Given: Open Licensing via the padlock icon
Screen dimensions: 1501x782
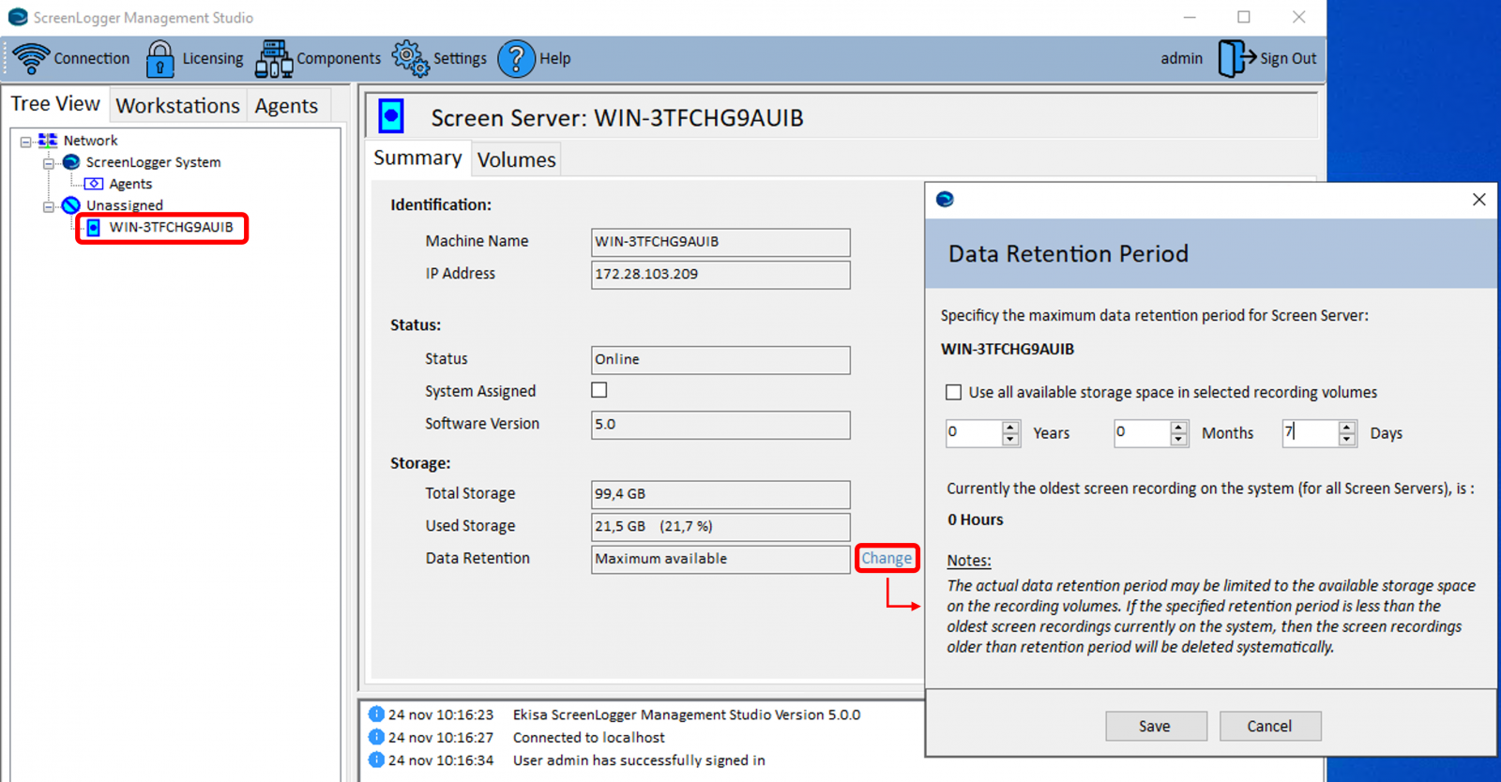Looking at the screenshot, I should coord(159,58).
